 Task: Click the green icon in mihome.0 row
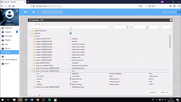click(x=71, y=33)
